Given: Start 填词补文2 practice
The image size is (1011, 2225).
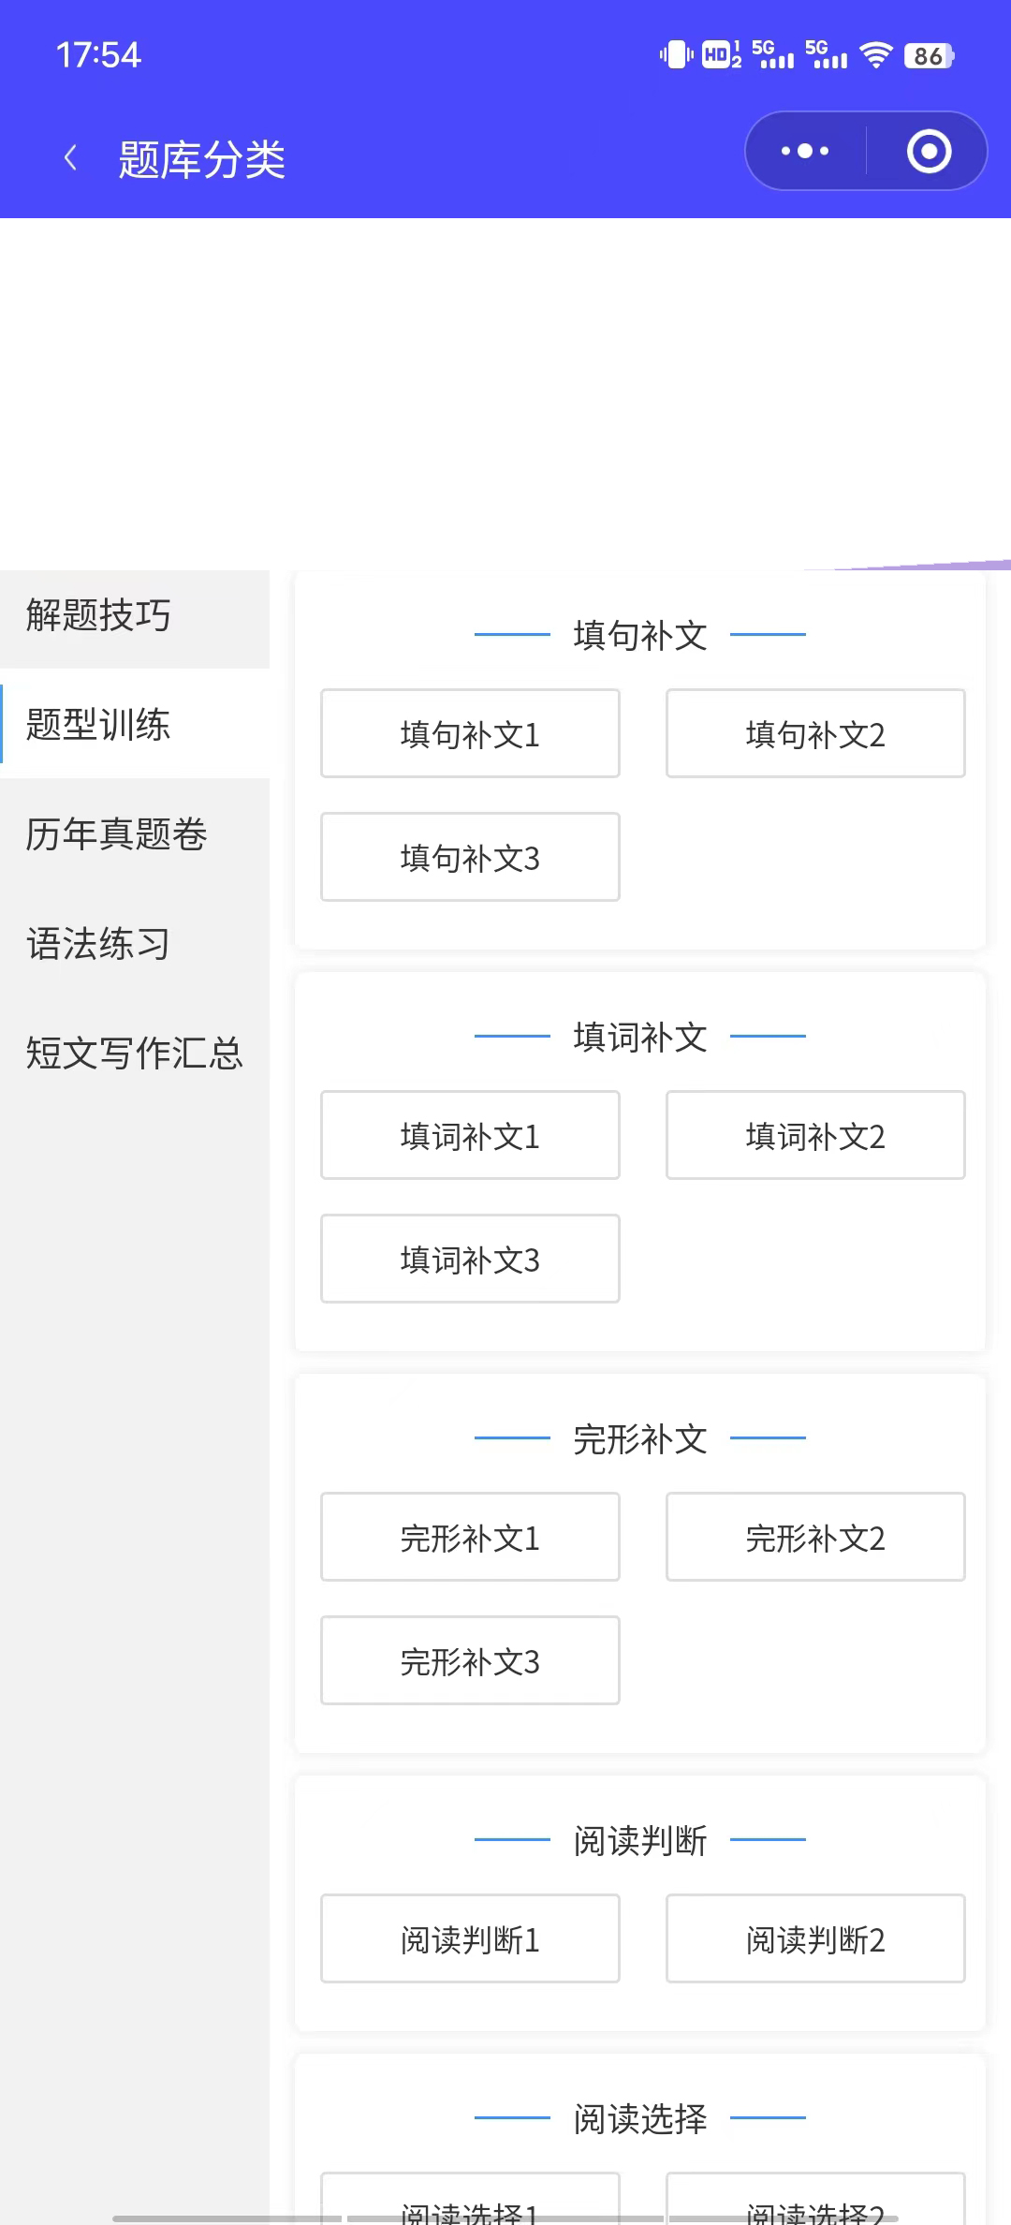Looking at the screenshot, I should 815,1136.
